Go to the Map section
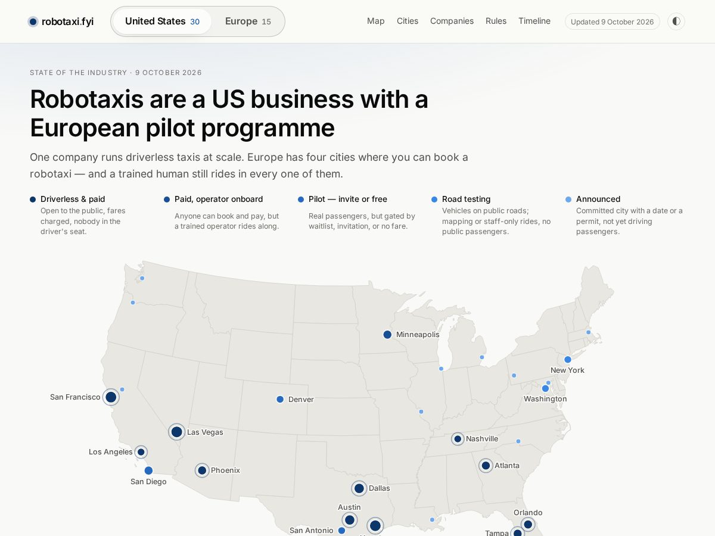 coord(376,21)
